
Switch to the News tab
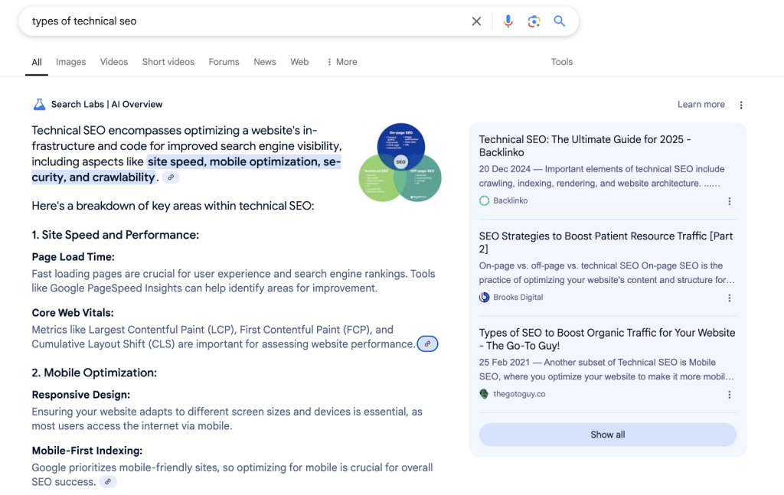click(x=264, y=61)
